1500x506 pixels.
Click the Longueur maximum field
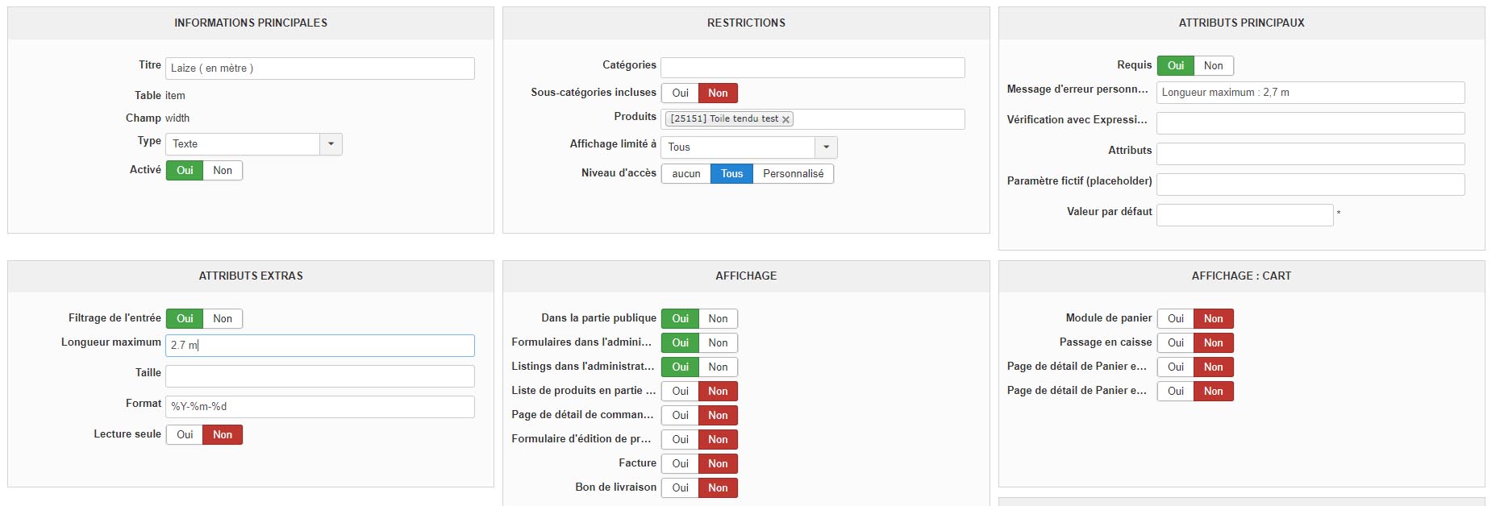319,346
